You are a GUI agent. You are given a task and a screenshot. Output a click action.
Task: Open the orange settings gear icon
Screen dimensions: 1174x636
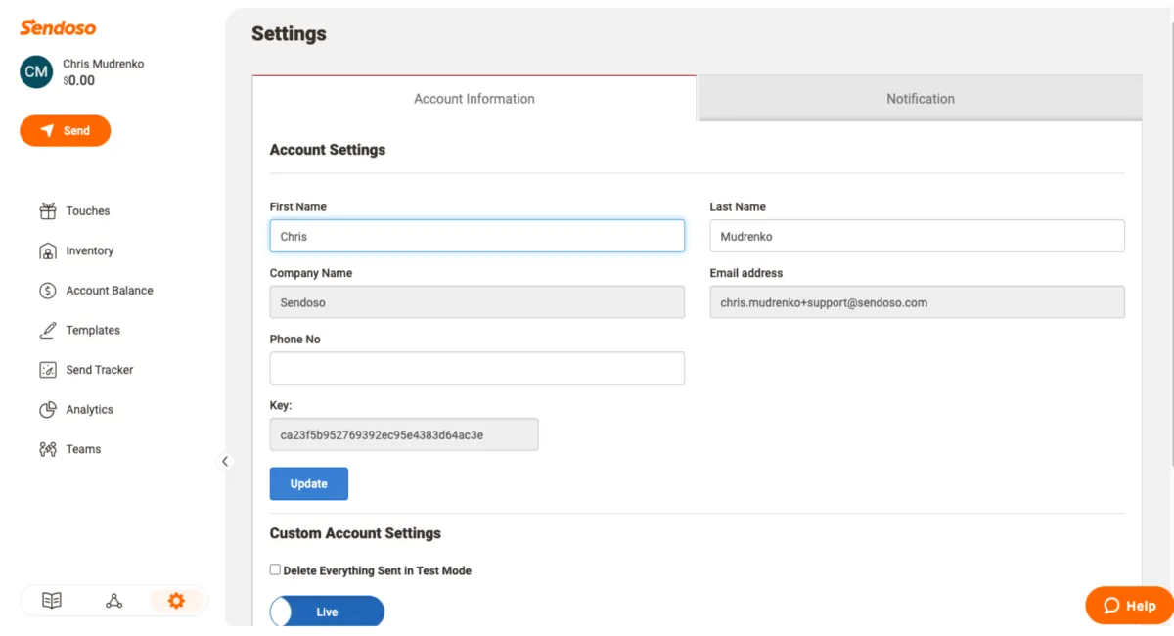pyautogui.click(x=176, y=601)
